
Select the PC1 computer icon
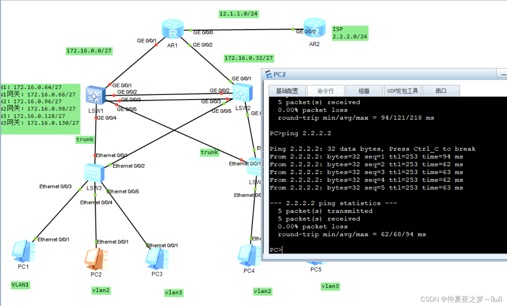pyautogui.click(x=23, y=251)
